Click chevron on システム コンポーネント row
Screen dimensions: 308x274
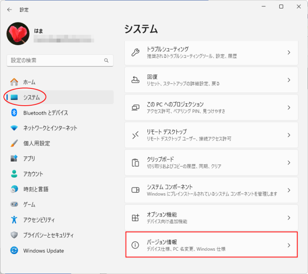[x=289, y=190]
